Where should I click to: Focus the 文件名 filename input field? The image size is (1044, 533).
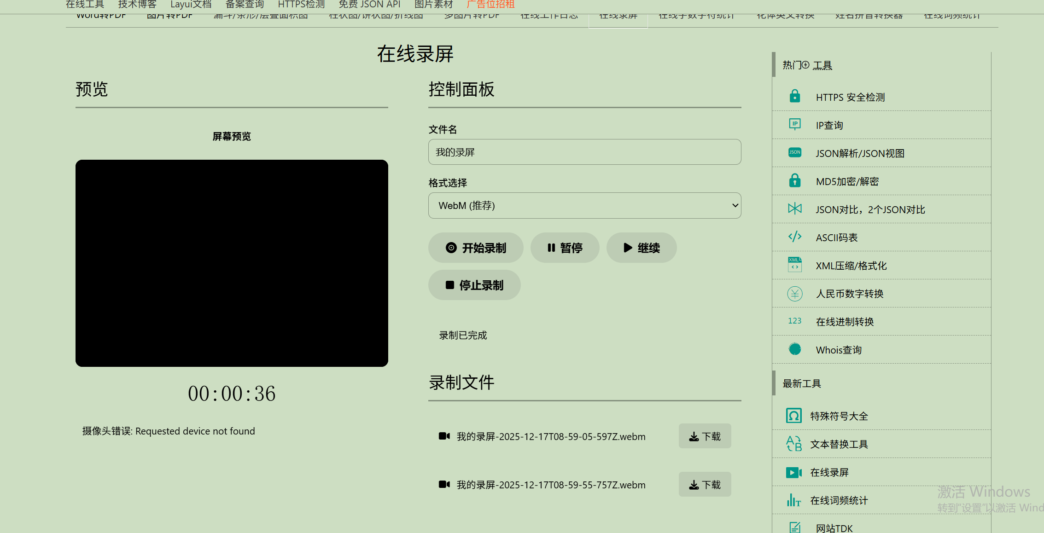[584, 152]
